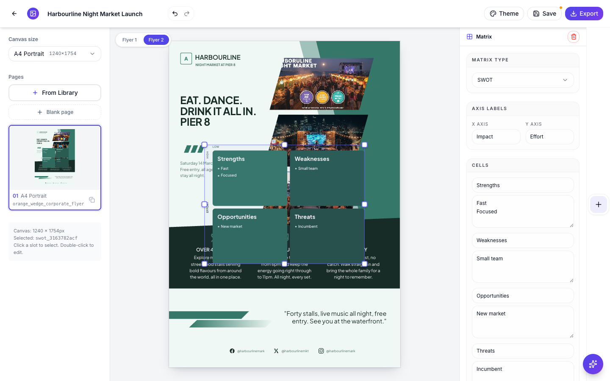The width and height of the screenshot is (610, 381).
Task: Edit the Threats cell title field
Action: 523,351
